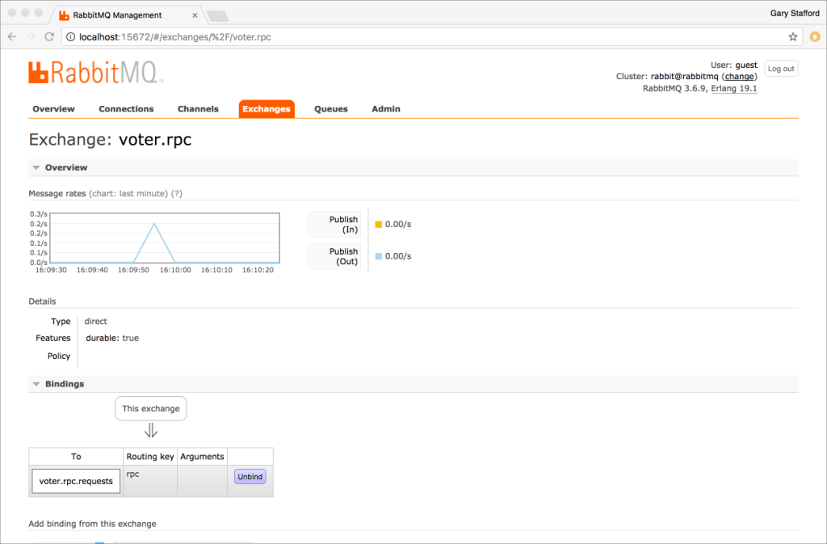827x544 pixels.
Task: Unbind the voter.rpc.requests binding
Action: pos(250,476)
